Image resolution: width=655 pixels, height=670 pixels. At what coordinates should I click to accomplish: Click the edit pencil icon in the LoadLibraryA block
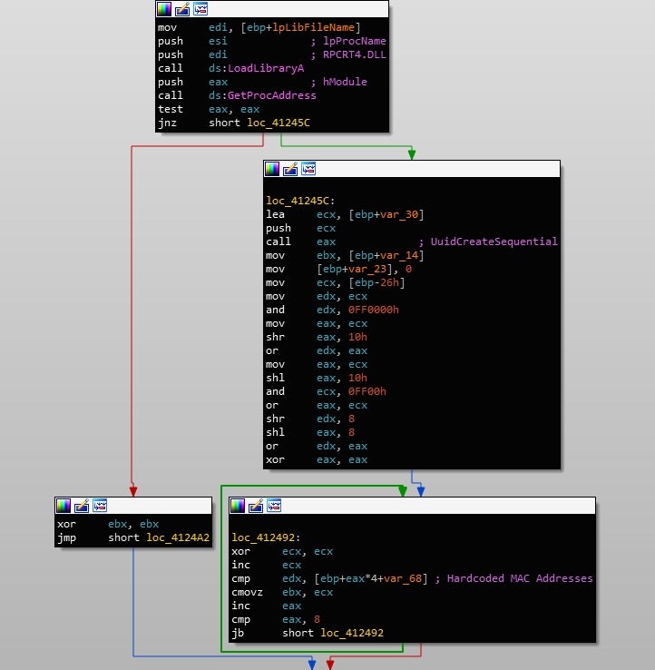pyautogui.click(x=181, y=9)
